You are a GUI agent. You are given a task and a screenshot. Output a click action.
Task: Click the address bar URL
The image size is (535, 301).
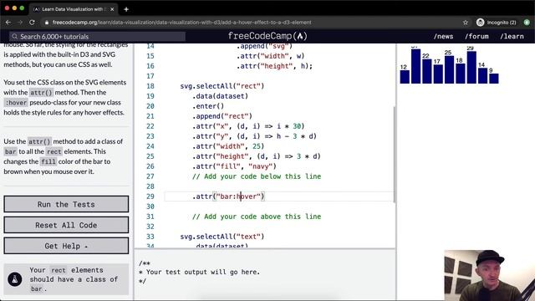pyautogui.click(x=182, y=23)
